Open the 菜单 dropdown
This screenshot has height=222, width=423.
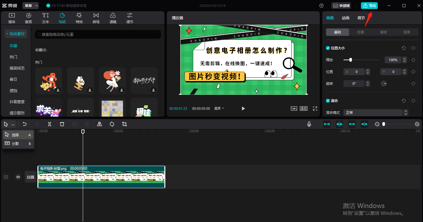pyautogui.click(x=31, y=6)
